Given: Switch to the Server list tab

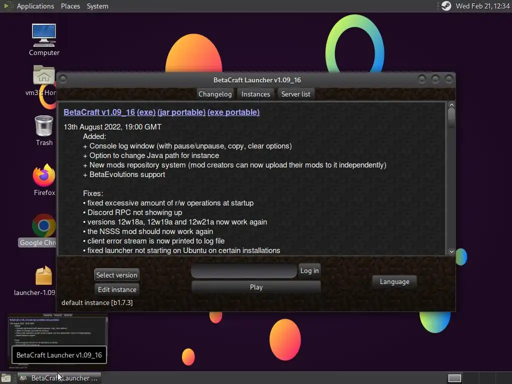Looking at the screenshot, I should click(296, 94).
